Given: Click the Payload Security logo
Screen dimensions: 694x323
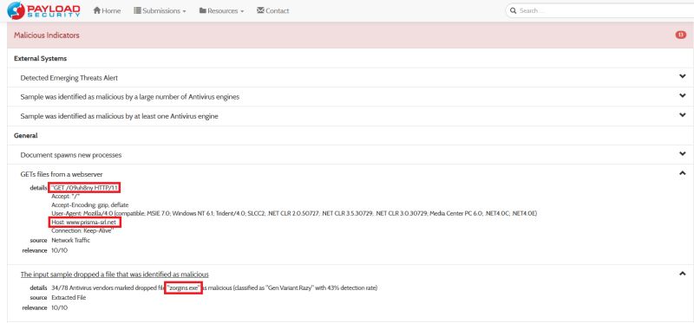Looking at the screenshot, I should pos(43,10).
